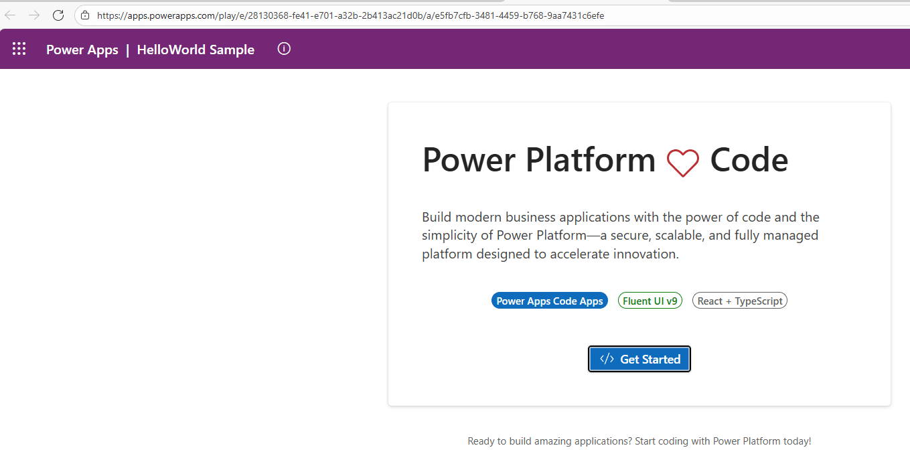This screenshot has width=910, height=466.
Task: Click the heart icon in the heading
Action: click(683, 163)
